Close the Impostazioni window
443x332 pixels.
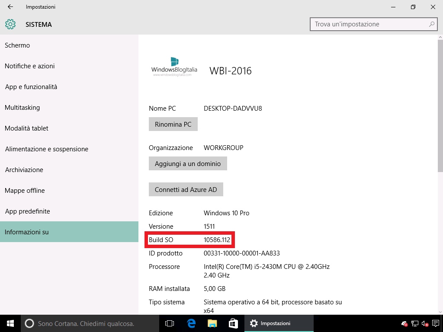pos(433,7)
